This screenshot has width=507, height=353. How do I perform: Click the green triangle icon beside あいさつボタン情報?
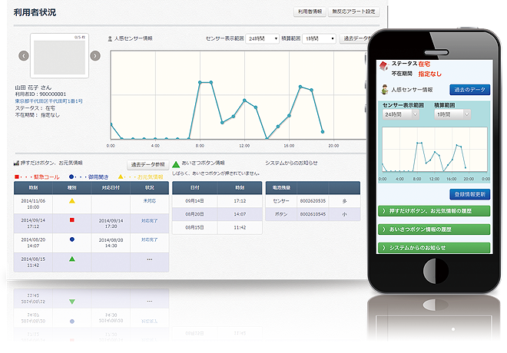coord(176,164)
